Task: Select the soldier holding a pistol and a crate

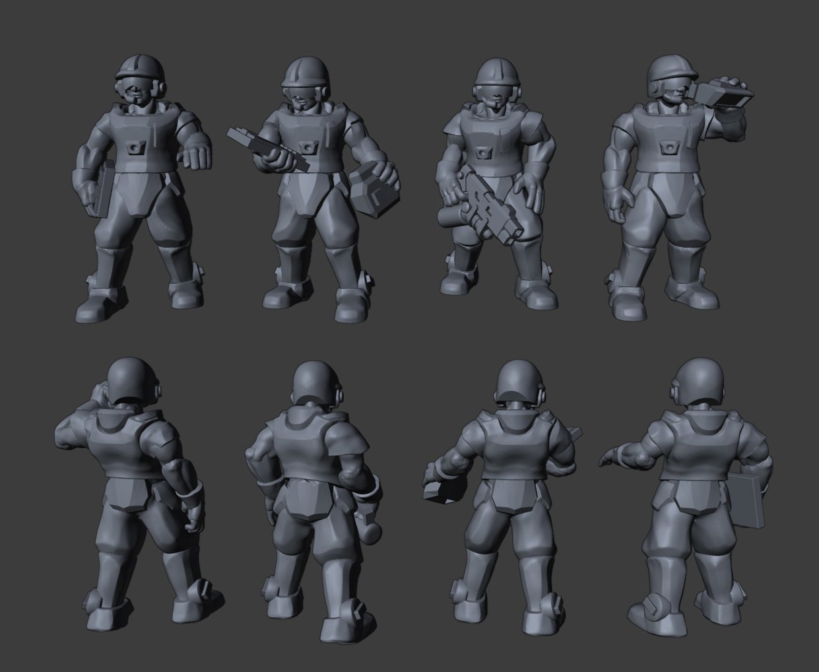Action: click(x=315, y=189)
